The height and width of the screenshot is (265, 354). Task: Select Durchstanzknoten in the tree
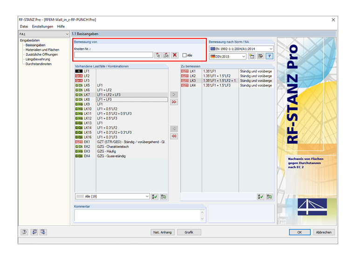coord(38,64)
